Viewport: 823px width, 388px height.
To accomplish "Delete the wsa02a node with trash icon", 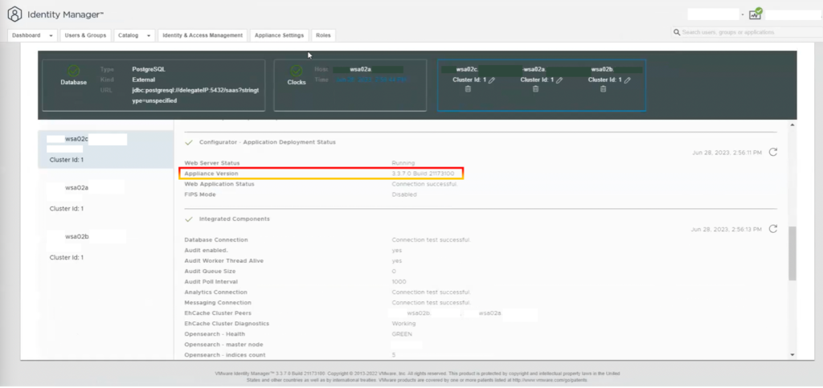I will click(535, 89).
